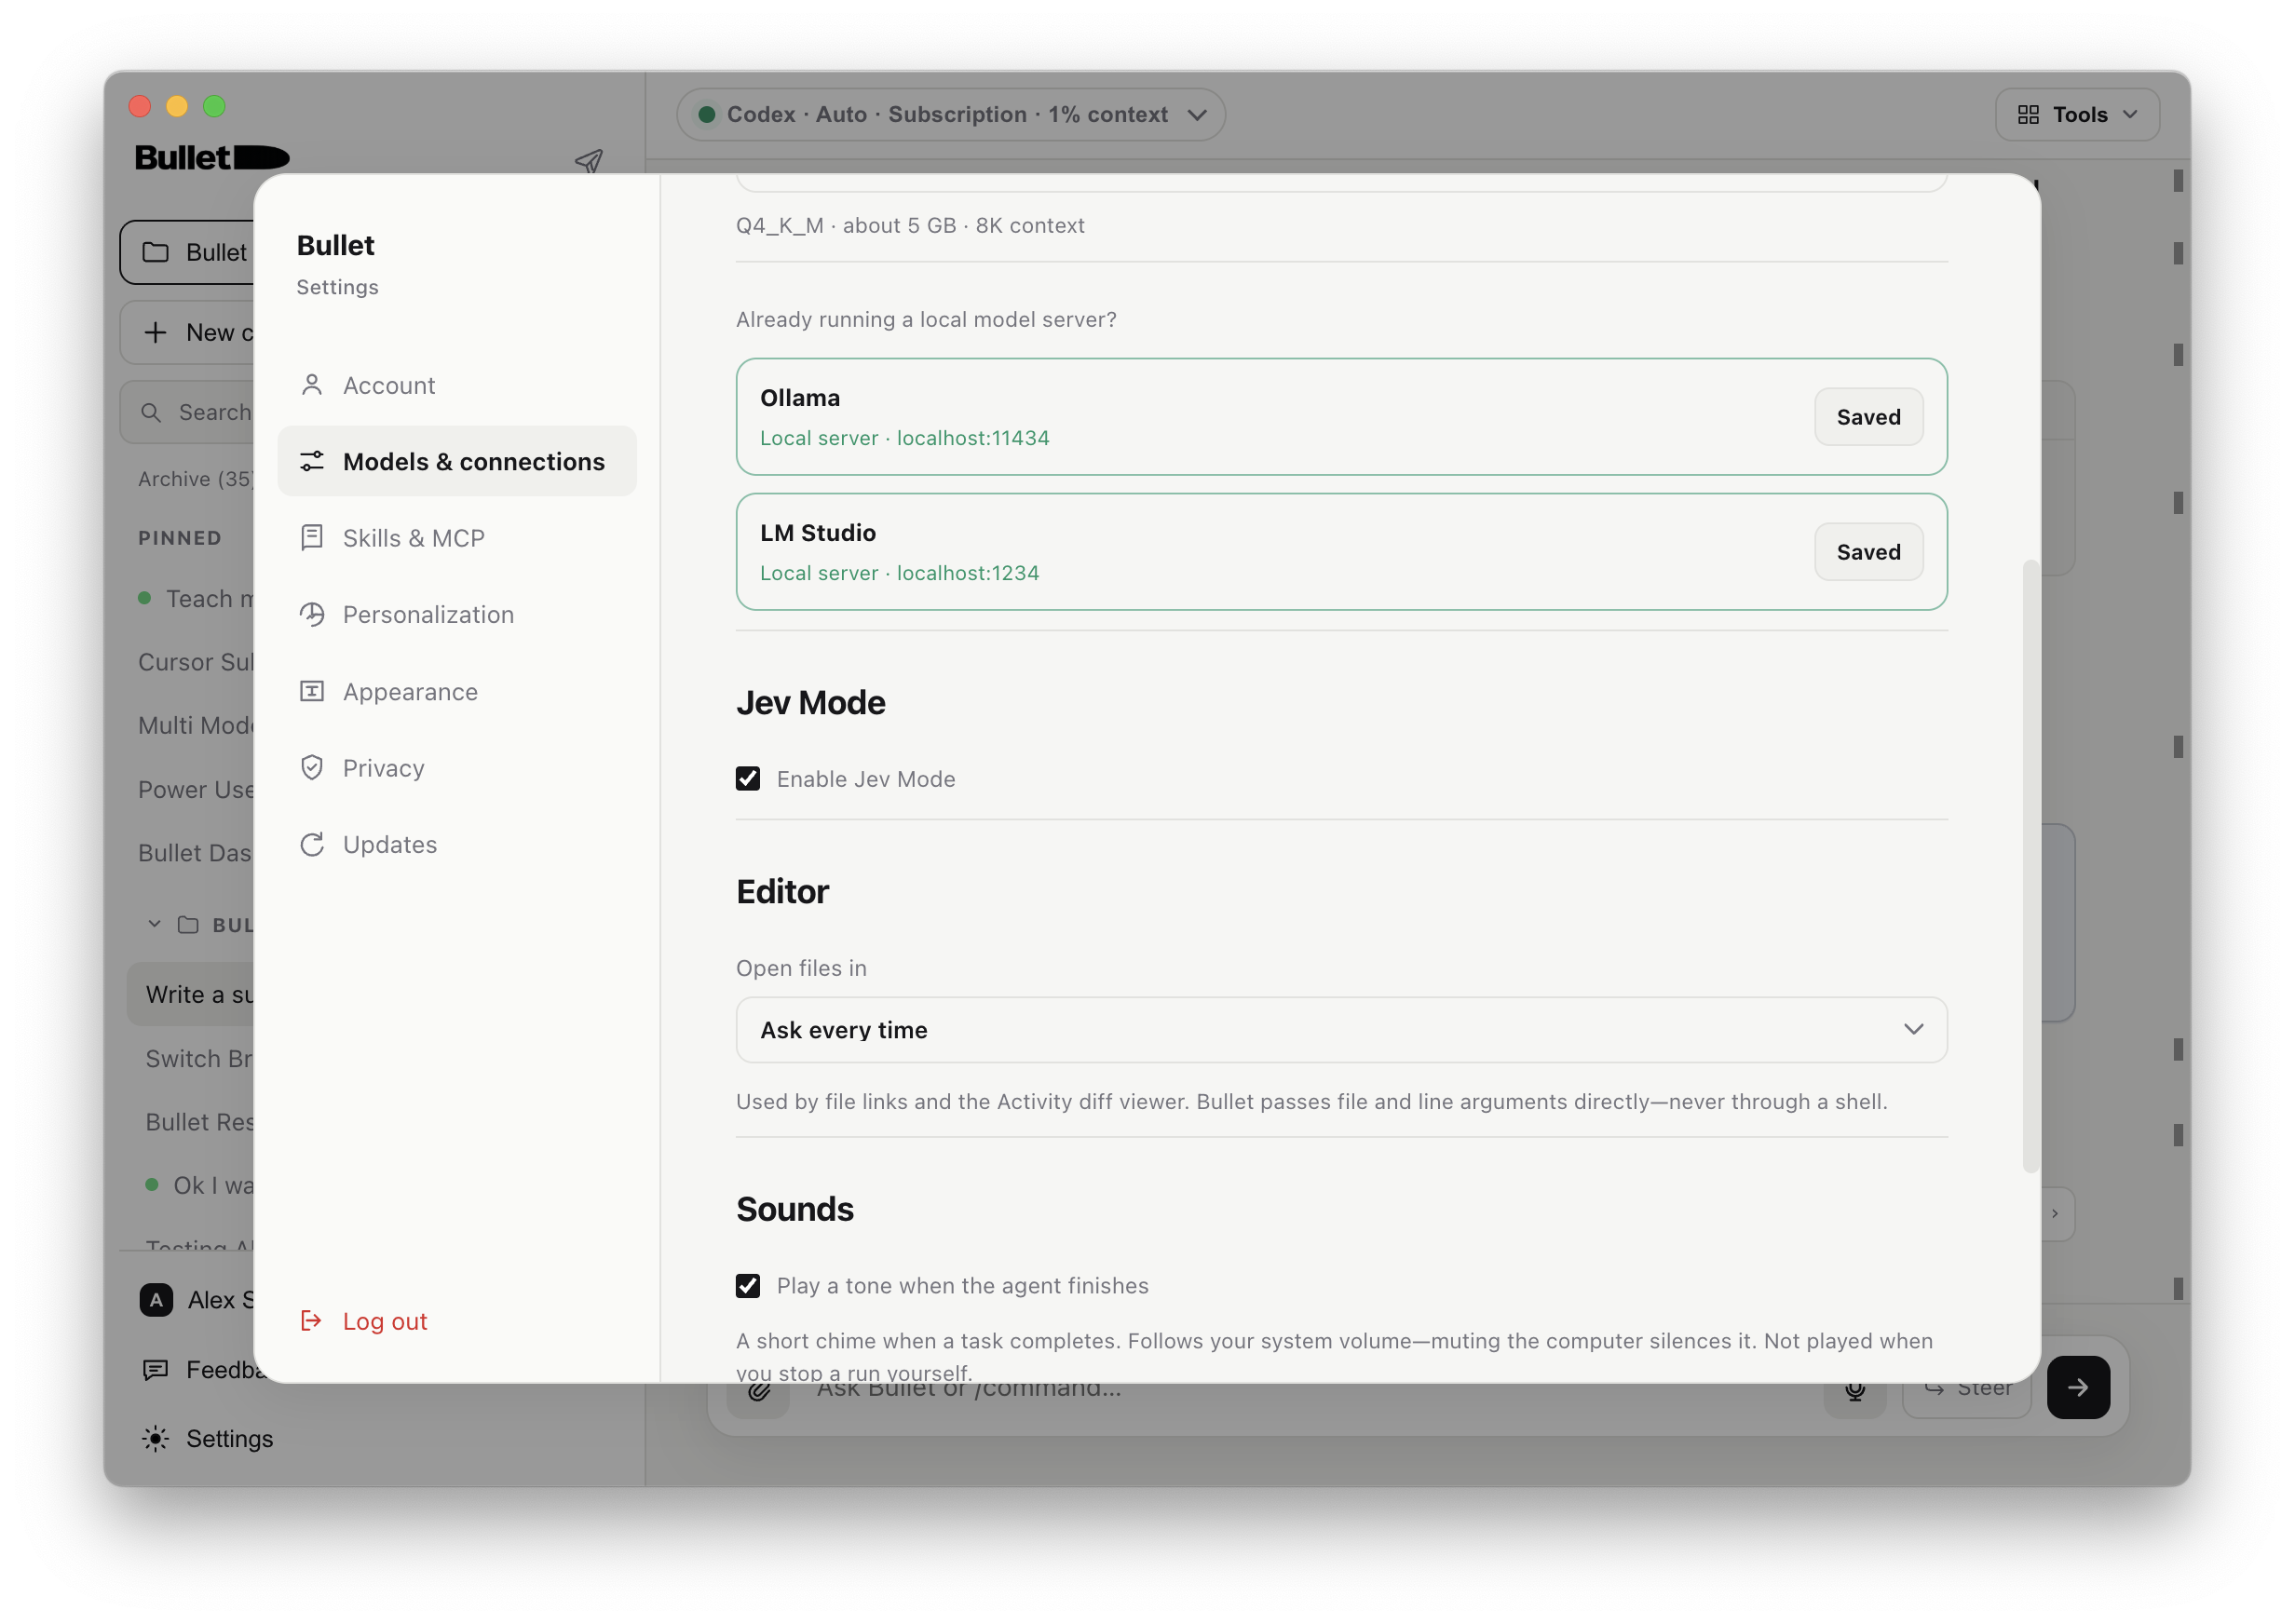Screen dimensions: 2295x1624
Task: Click the Account person icon
Action: point(312,385)
